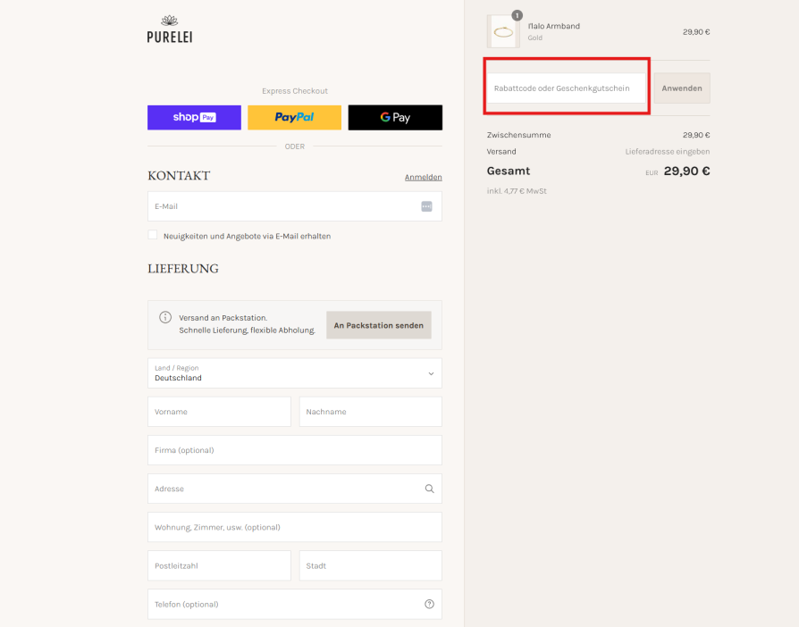799x627 pixels.
Task: Focus the Wohnung, Zimmer, usw. field
Action: [295, 527]
